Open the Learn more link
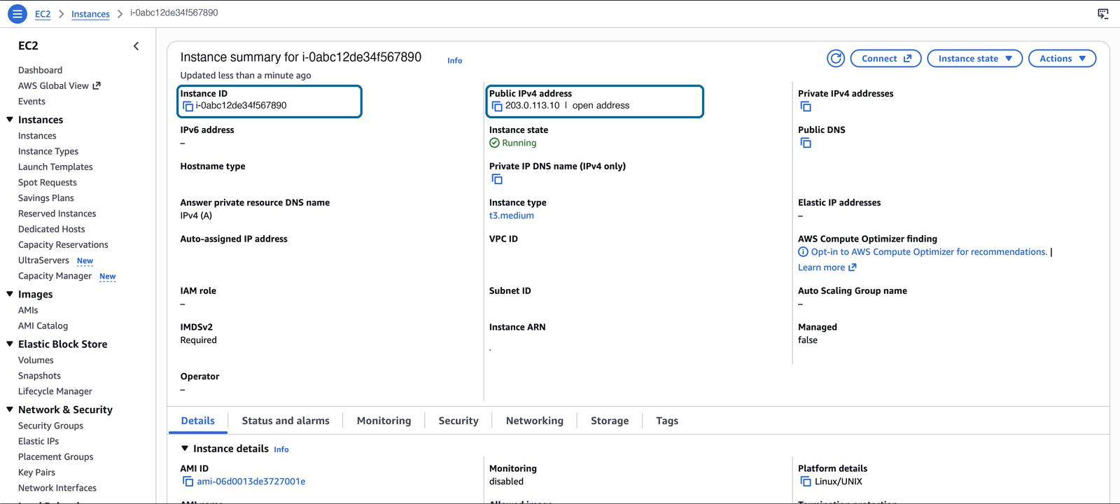 pos(827,267)
